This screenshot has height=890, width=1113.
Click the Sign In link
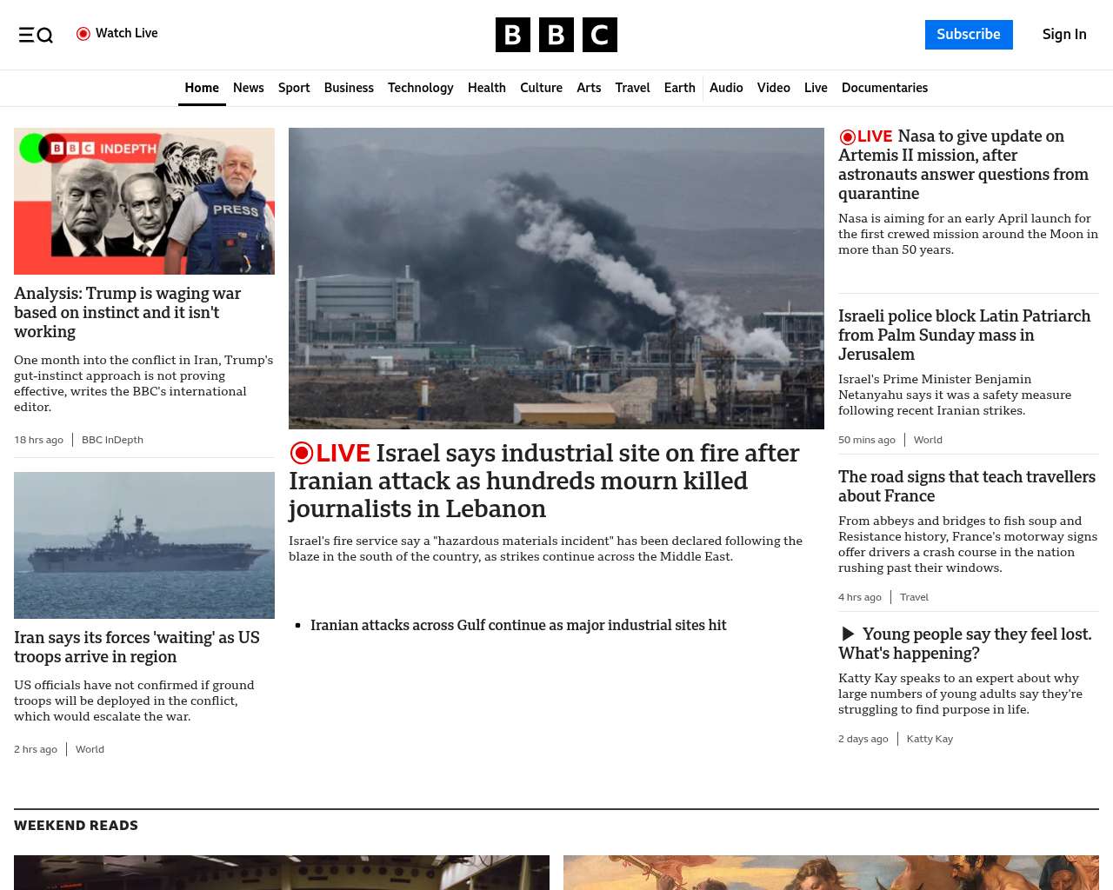pos(1064,35)
